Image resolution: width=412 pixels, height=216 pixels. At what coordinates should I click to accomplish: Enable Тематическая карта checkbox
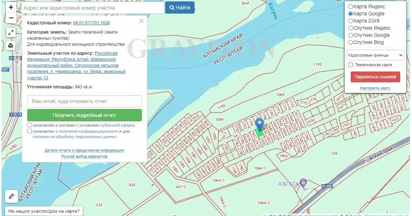coord(350,65)
